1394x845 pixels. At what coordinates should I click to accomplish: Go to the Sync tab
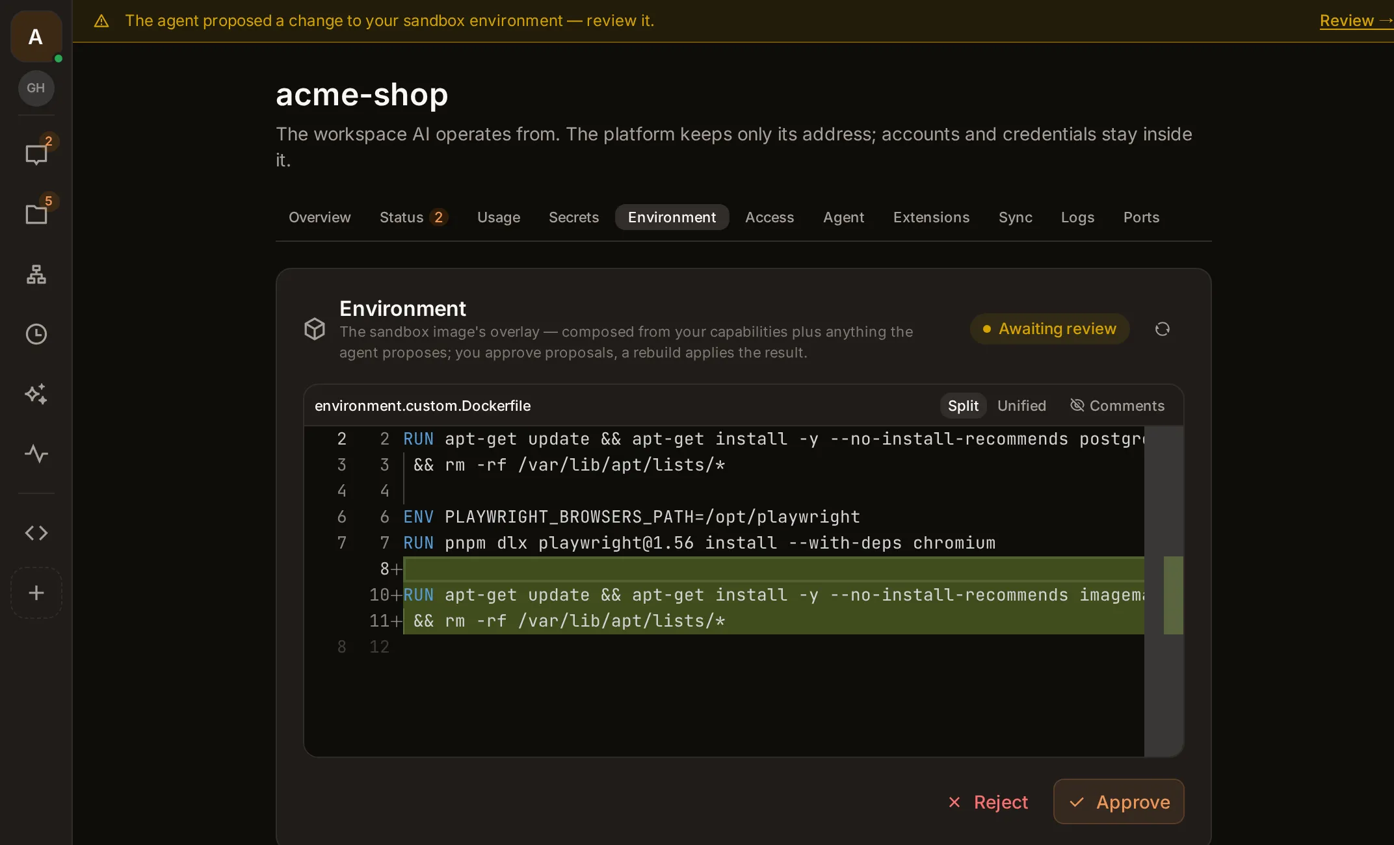coord(1015,217)
